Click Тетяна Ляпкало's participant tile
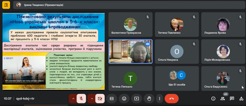Screen dimensions: 246x106 tap(130, 78)
